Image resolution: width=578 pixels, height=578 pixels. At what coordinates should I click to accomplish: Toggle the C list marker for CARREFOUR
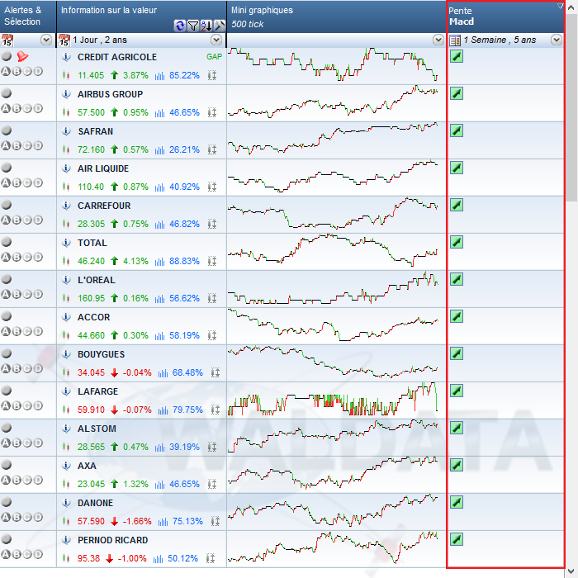pos(27,220)
